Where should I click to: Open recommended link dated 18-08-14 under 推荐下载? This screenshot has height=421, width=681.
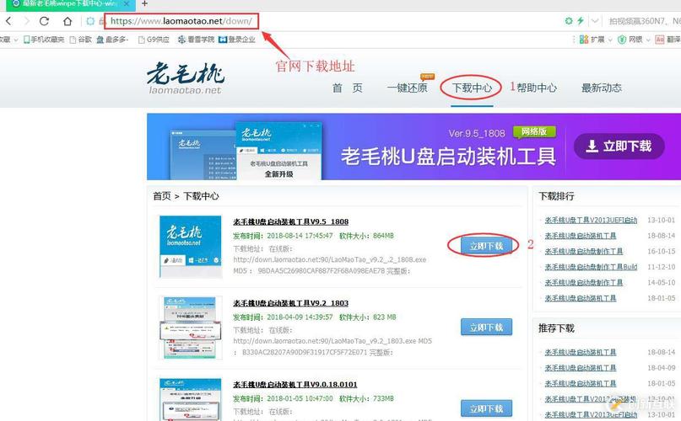point(581,352)
